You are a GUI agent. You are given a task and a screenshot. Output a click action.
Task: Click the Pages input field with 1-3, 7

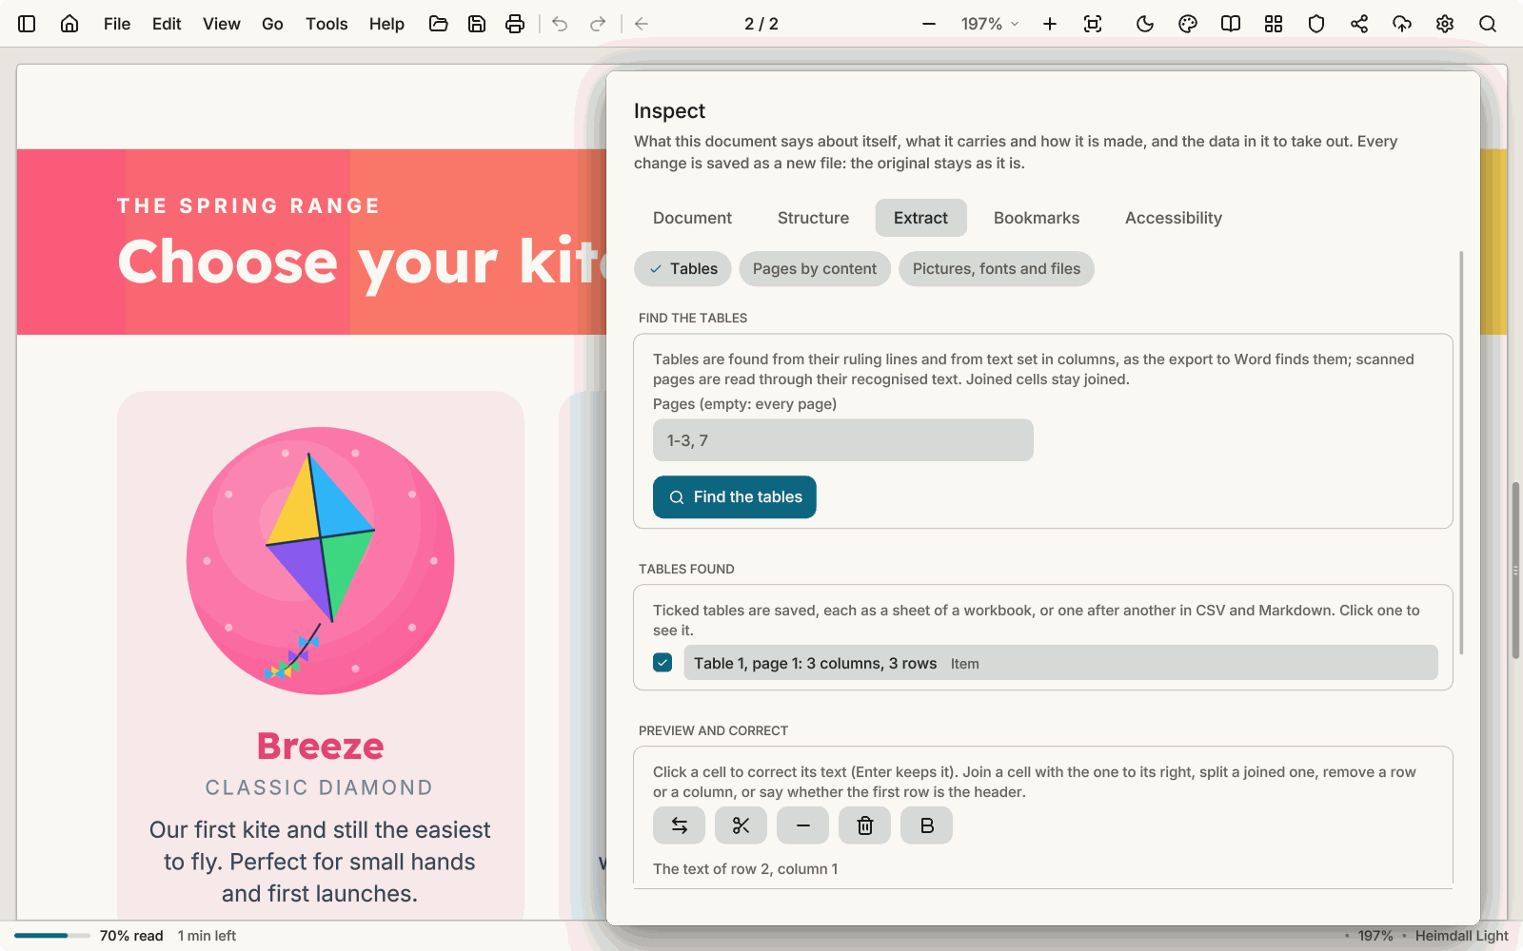[x=843, y=440]
